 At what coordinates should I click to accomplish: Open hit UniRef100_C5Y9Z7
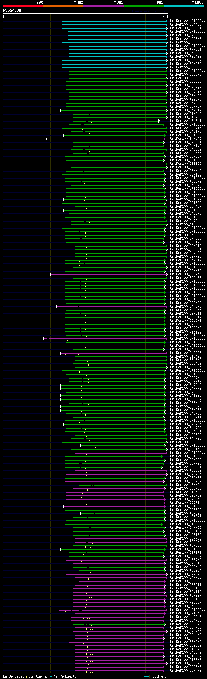pos(186,103)
